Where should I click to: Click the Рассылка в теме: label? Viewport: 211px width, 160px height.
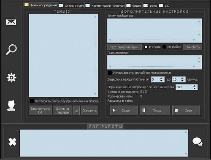(x=120, y=100)
